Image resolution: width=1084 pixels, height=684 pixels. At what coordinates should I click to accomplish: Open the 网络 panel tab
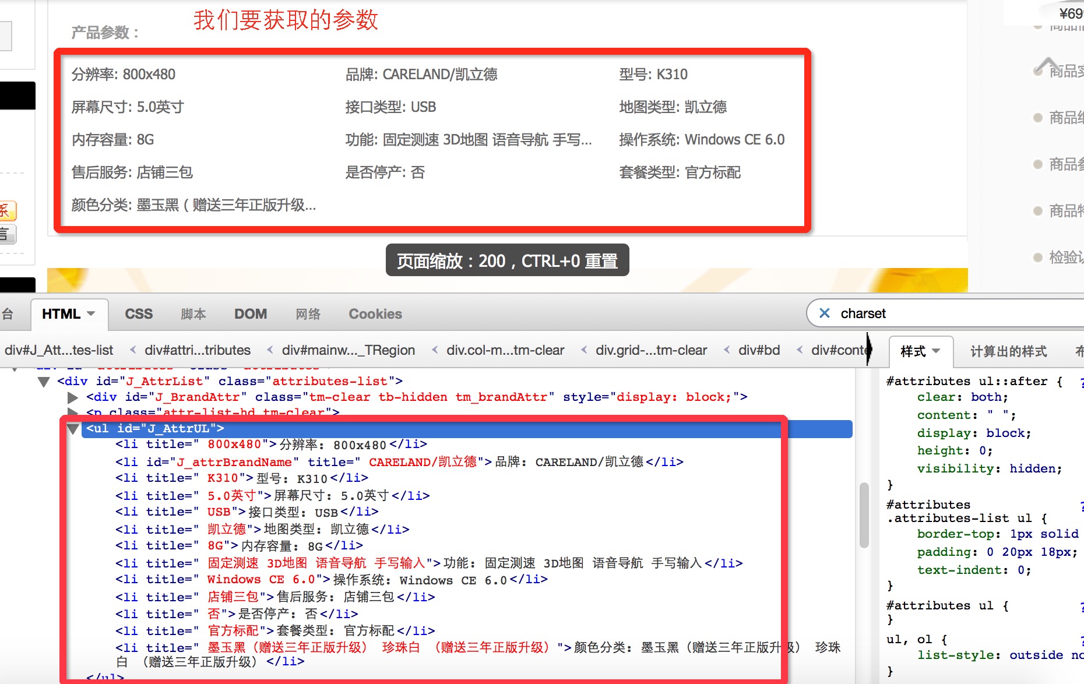308,314
